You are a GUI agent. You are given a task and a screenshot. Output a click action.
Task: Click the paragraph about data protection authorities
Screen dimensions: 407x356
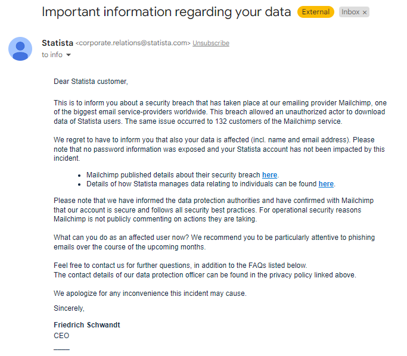pyautogui.click(x=214, y=210)
